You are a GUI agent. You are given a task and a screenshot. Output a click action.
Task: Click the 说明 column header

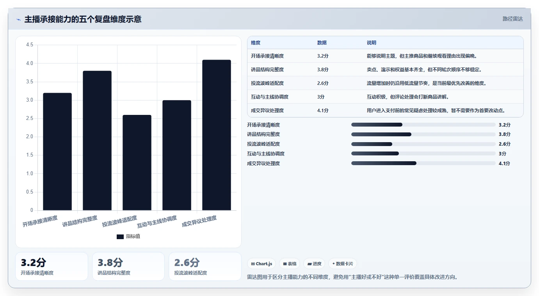pyautogui.click(x=372, y=43)
